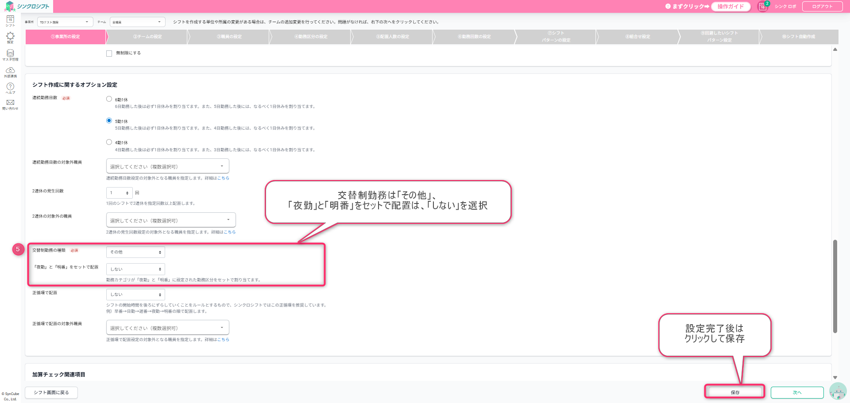Open the 設定 gear icon in sidebar
850x403 pixels.
point(10,37)
